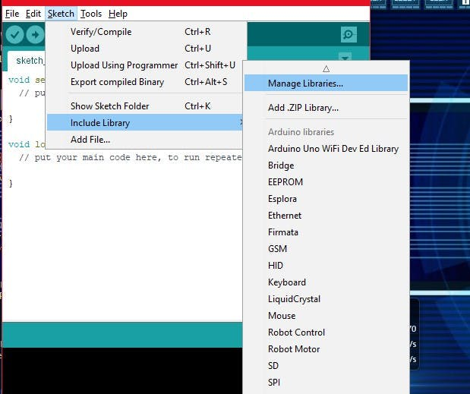Select the sketch tab in the editor

27,61
